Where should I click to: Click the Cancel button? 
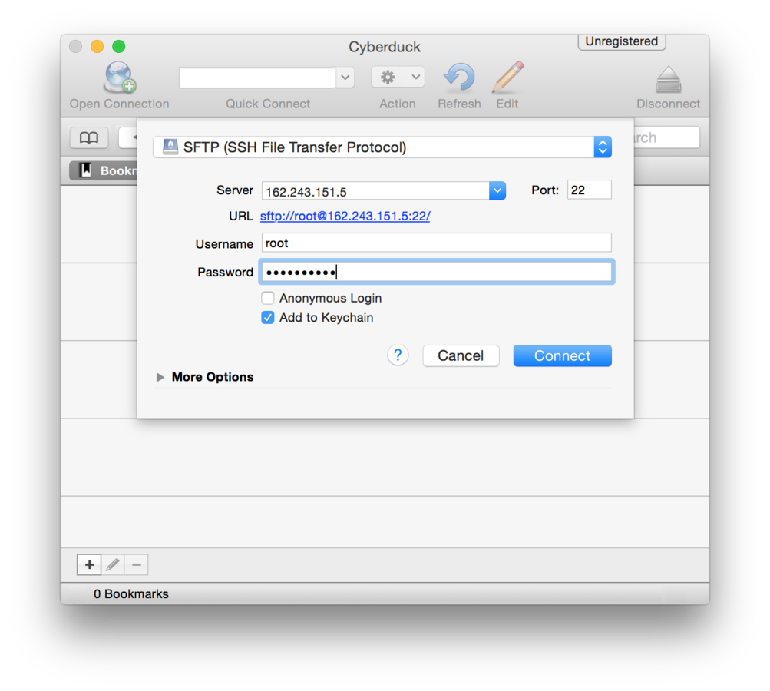[461, 355]
